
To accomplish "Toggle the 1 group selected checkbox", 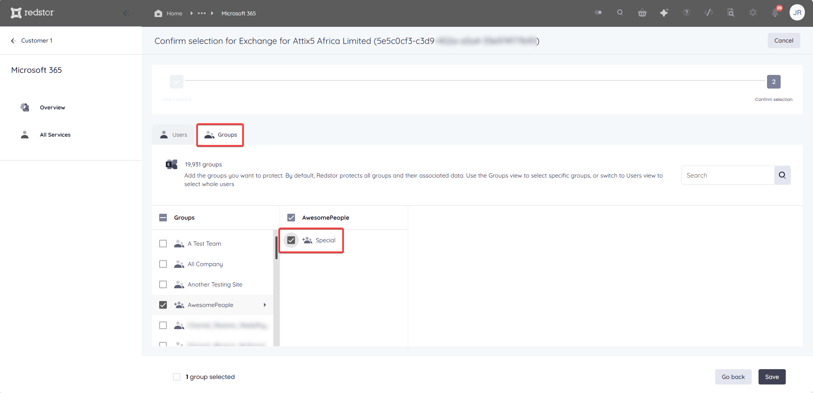I will coord(177,377).
